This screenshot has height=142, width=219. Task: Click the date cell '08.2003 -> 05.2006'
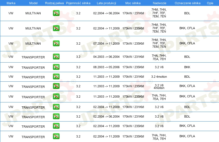click(x=106, y=67)
